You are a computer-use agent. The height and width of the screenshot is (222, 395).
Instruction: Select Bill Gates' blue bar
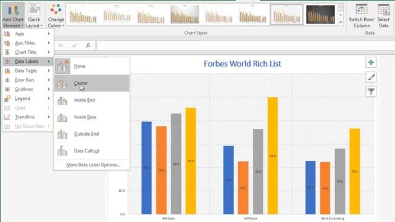pyautogui.click(x=147, y=168)
